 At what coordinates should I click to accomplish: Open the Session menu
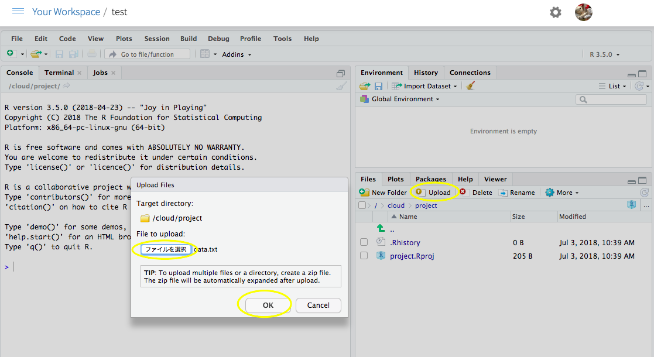[156, 38]
